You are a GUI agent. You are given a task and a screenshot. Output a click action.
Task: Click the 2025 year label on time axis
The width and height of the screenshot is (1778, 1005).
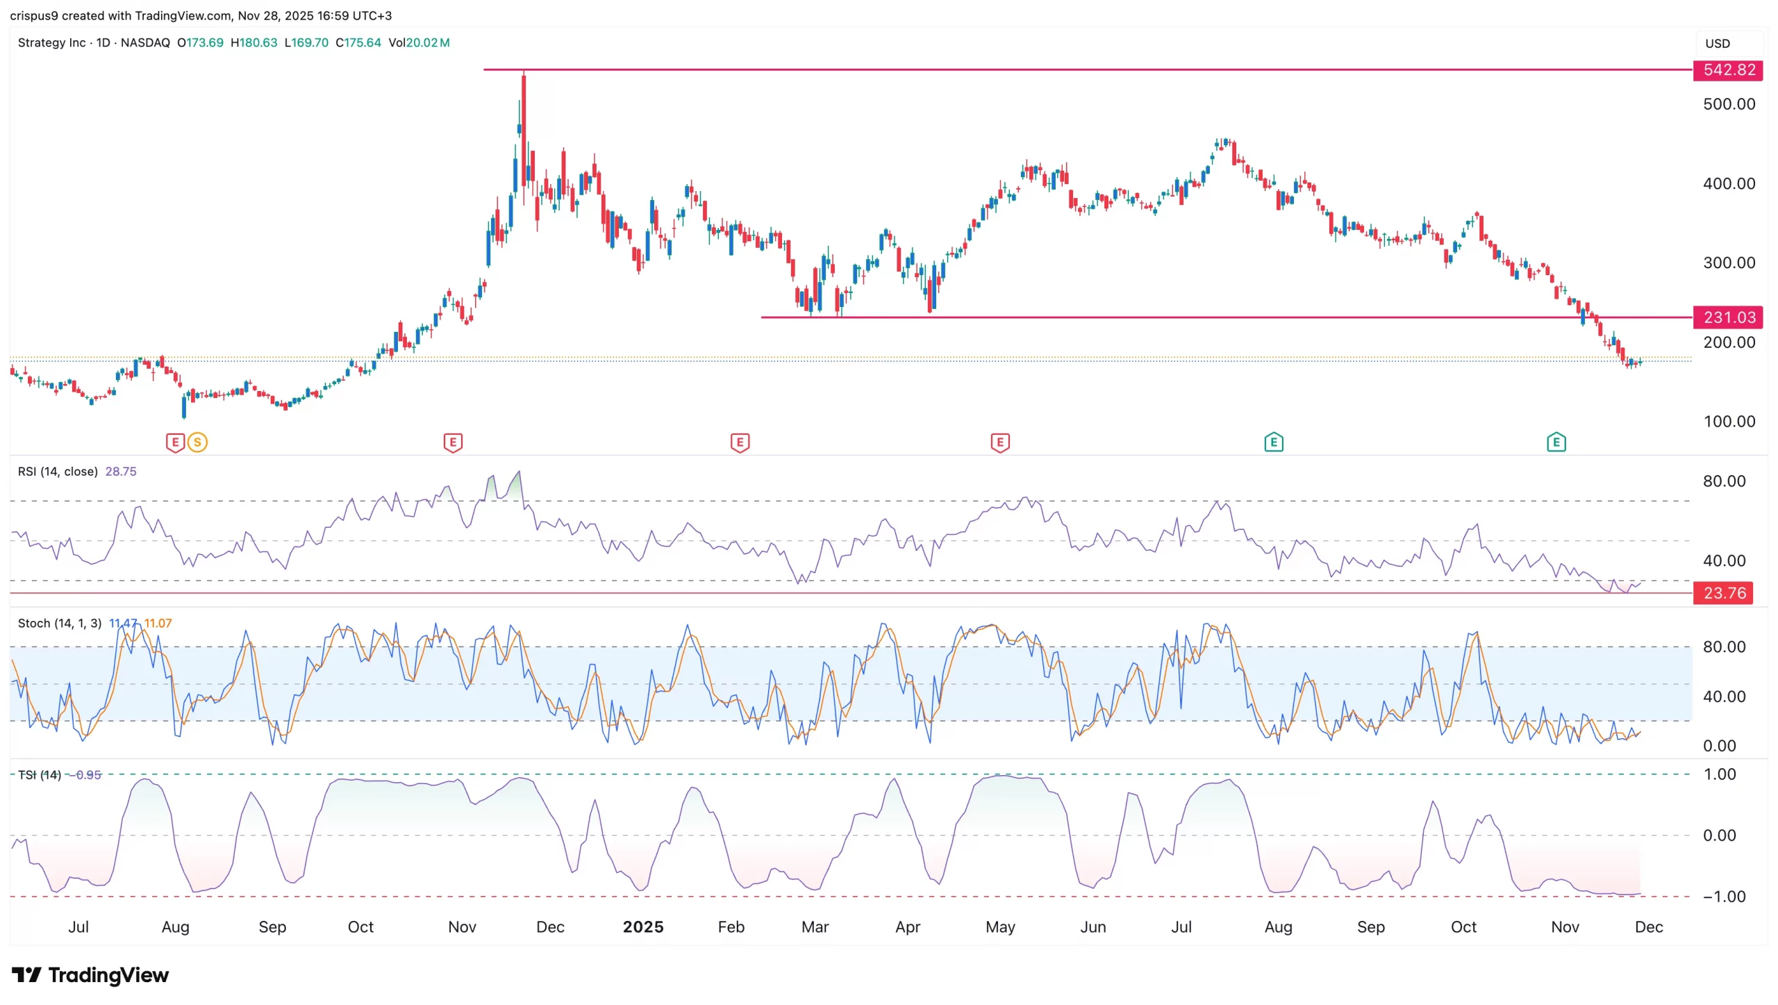pos(642,927)
